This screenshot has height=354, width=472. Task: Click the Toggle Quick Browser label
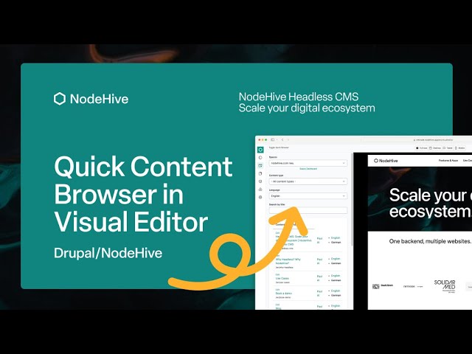[279, 147]
